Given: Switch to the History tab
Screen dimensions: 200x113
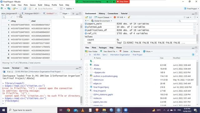Looking at the screenshot, I should (102, 13).
